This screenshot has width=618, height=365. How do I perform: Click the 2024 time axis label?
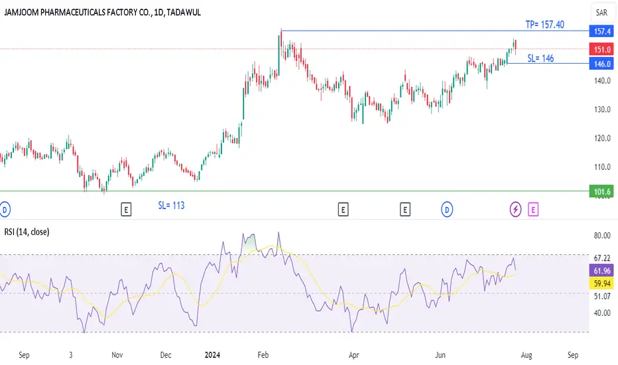[212, 355]
